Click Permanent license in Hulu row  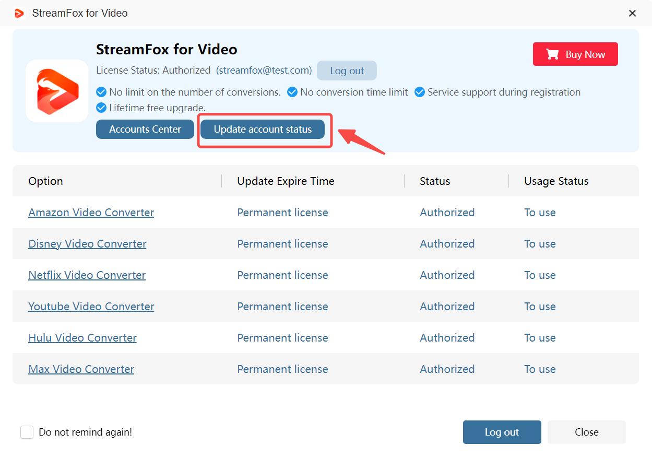pos(282,338)
